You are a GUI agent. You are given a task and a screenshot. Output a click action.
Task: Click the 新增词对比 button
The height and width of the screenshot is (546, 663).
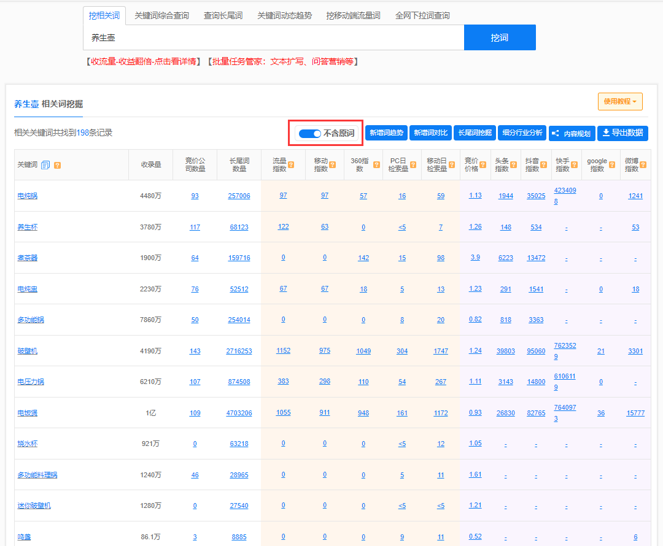(x=430, y=133)
